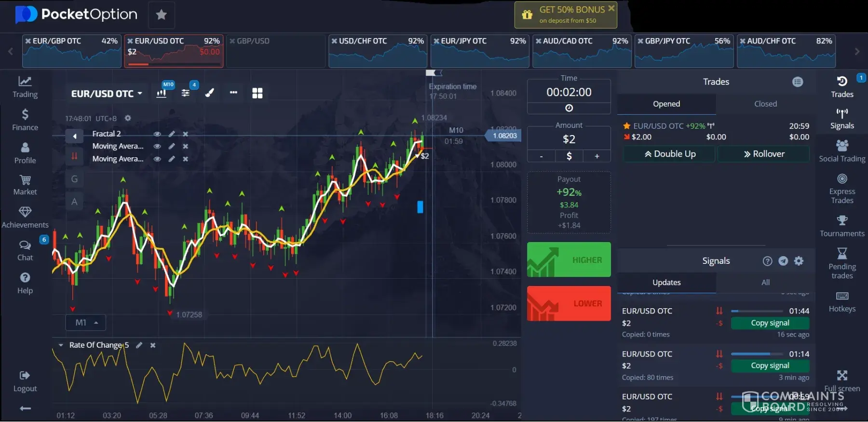868x422 pixels.
Task: Open the Signals icon in right sidebar
Action: coord(842,119)
